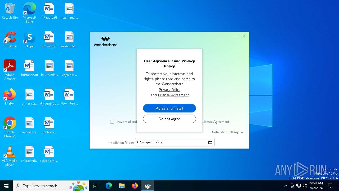Check the 'I have read and' checkbox
Image resolution: width=339 pixels, height=191 pixels.
tap(112, 122)
